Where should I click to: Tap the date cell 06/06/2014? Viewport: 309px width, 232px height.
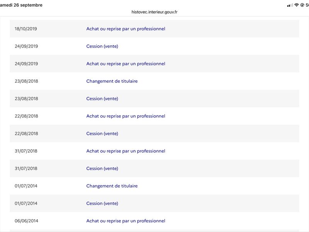pyautogui.click(x=26, y=221)
